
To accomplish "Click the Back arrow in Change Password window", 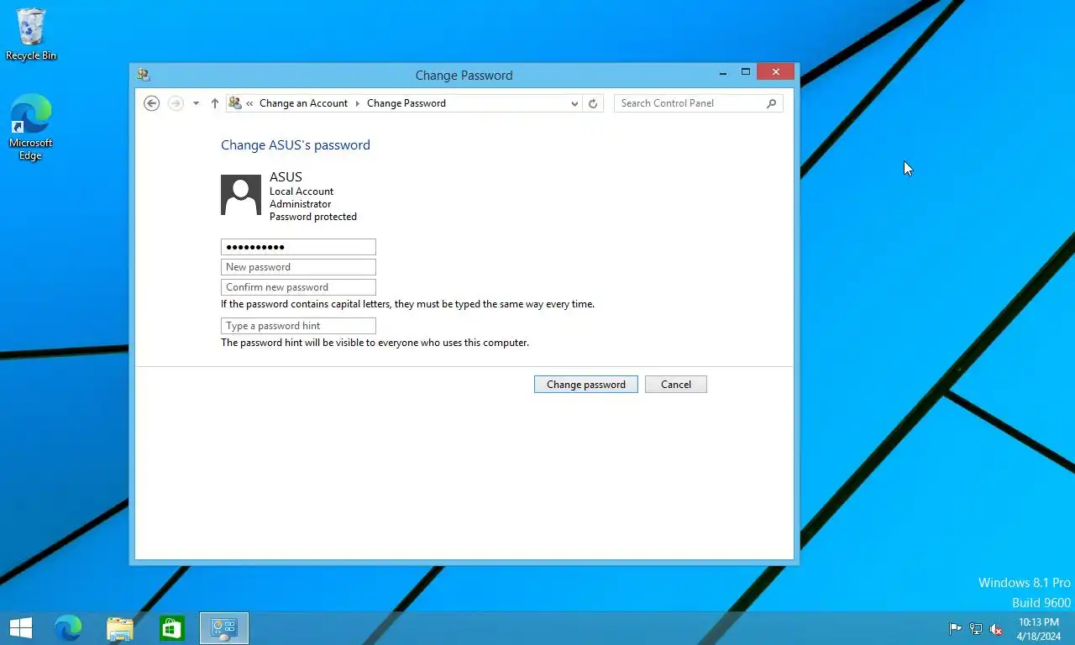I will tap(151, 103).
